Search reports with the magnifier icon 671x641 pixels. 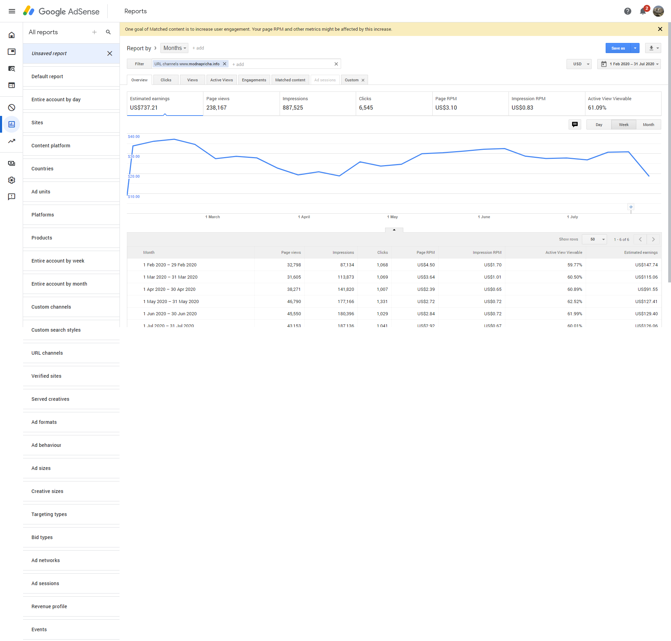(x=108, y=32)
